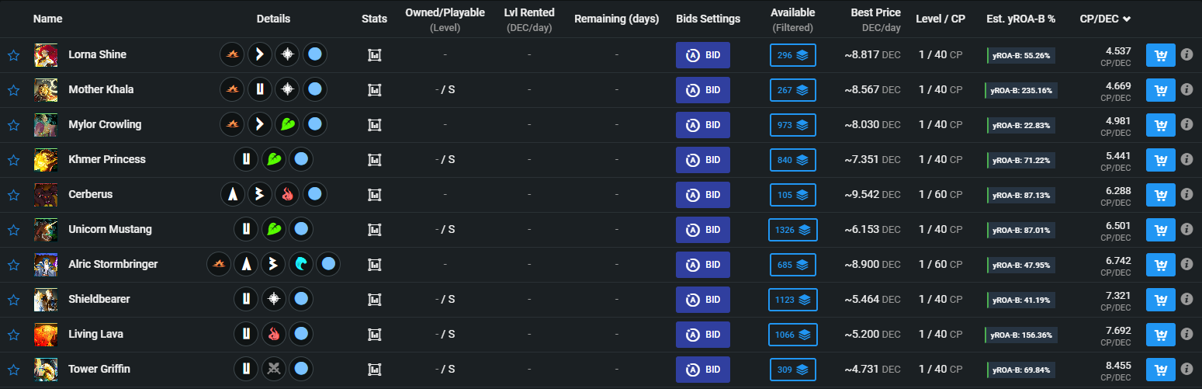Open available listings 296 for Lorna Shine
The width and height of the screenshot is (1202, 389).
pos(792,55)
